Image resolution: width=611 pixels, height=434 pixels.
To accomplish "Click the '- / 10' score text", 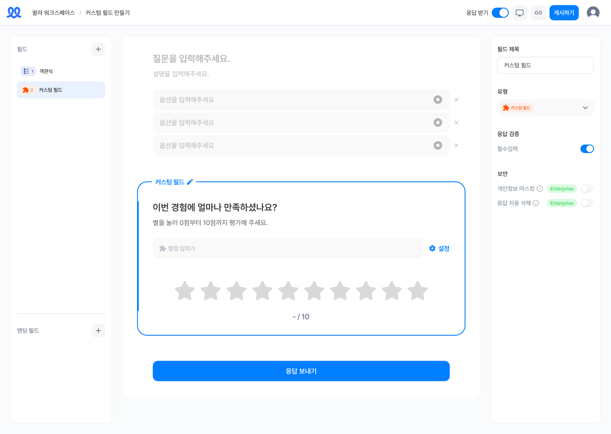I will [x=301, y=317].
